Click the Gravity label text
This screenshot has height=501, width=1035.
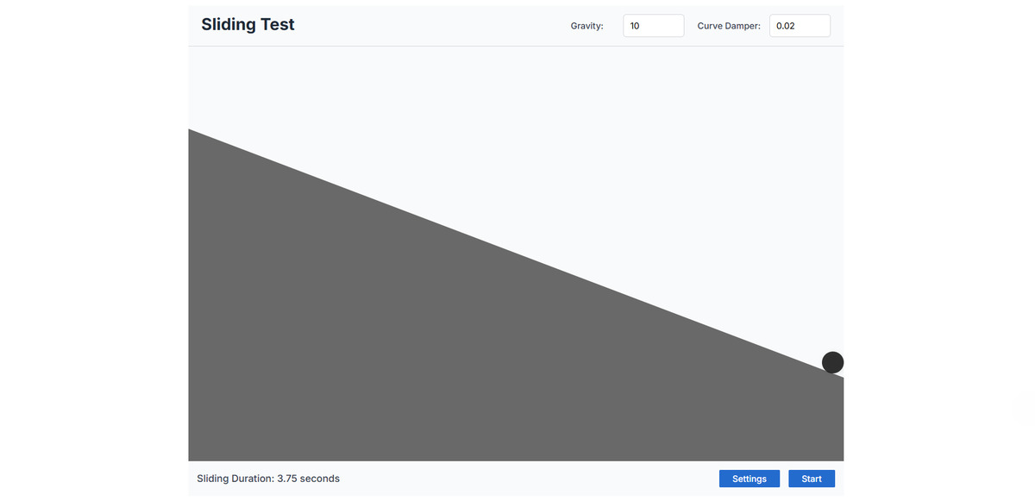click(586, 26)
